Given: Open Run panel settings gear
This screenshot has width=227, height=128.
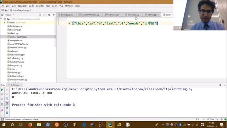Looking at the screenshot, I should (x=221, y=85).
